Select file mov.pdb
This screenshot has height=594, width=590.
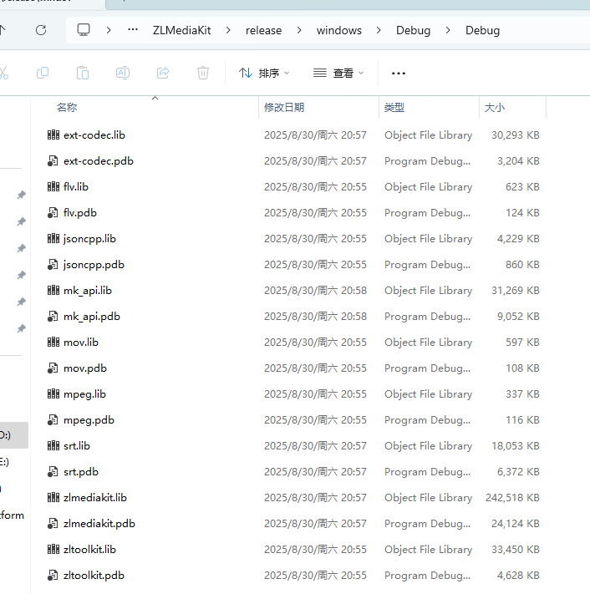[85, 368]
